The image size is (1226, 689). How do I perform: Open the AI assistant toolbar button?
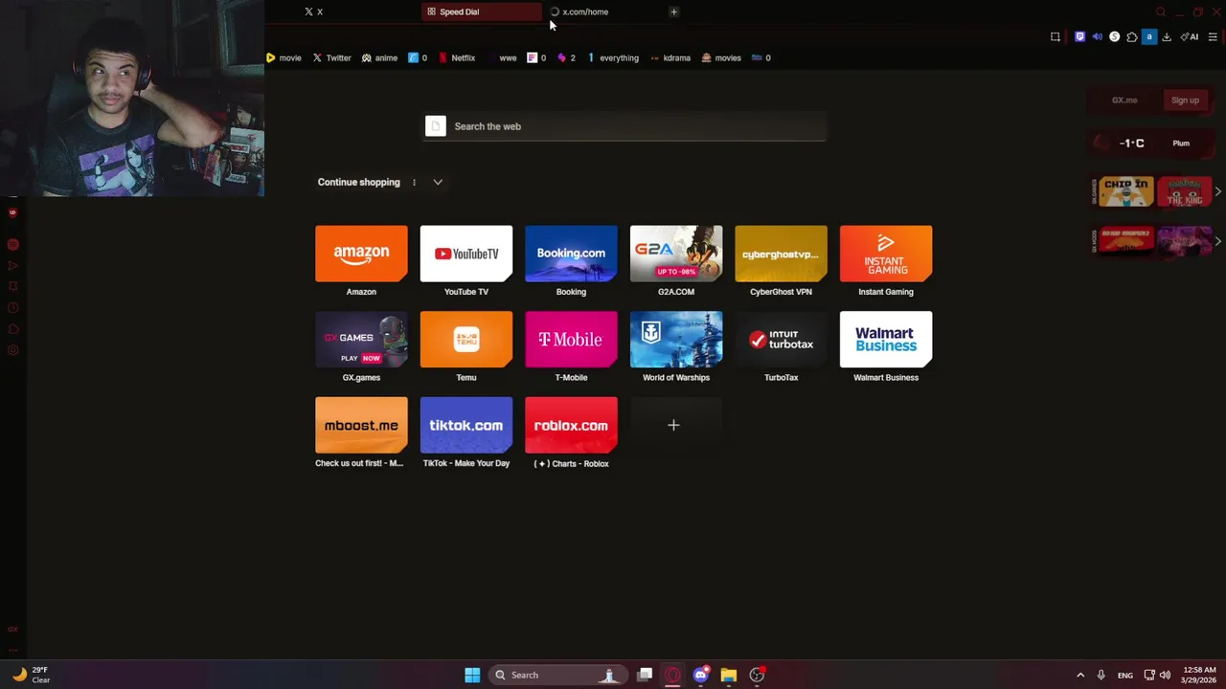tap(1190, 37)
